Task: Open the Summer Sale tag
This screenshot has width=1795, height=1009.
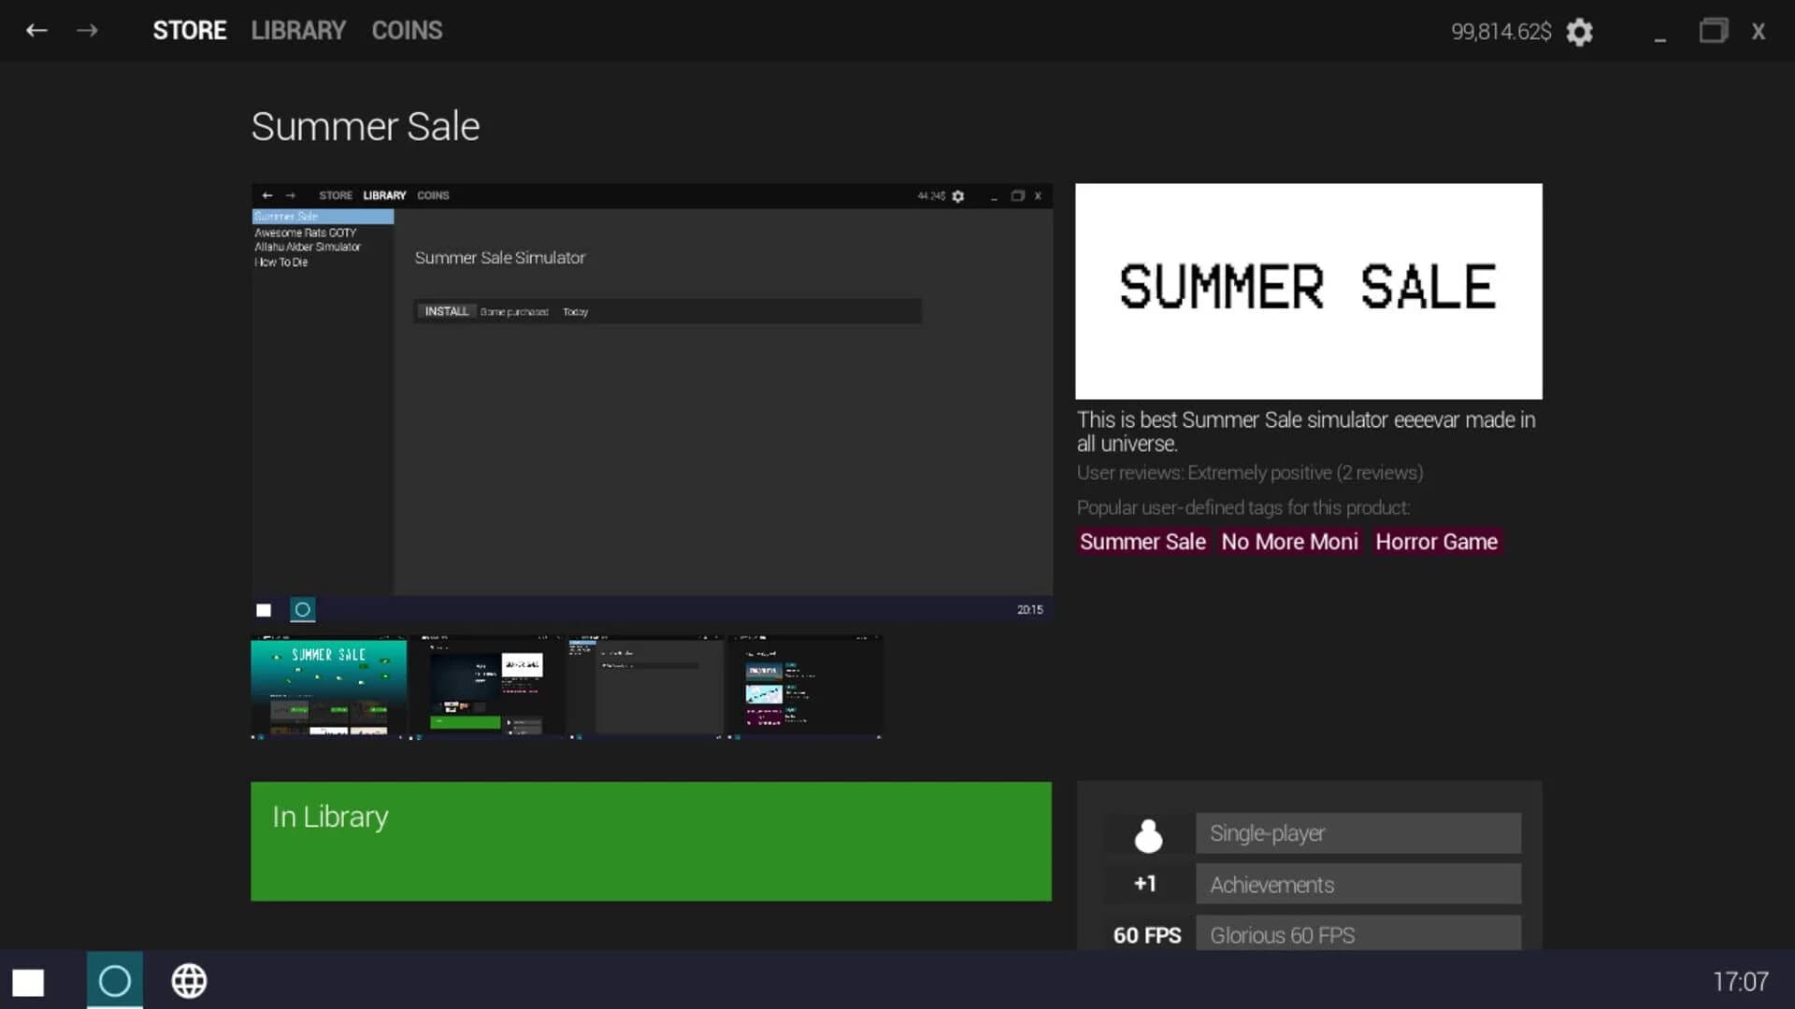Action: coord(1142,542)
